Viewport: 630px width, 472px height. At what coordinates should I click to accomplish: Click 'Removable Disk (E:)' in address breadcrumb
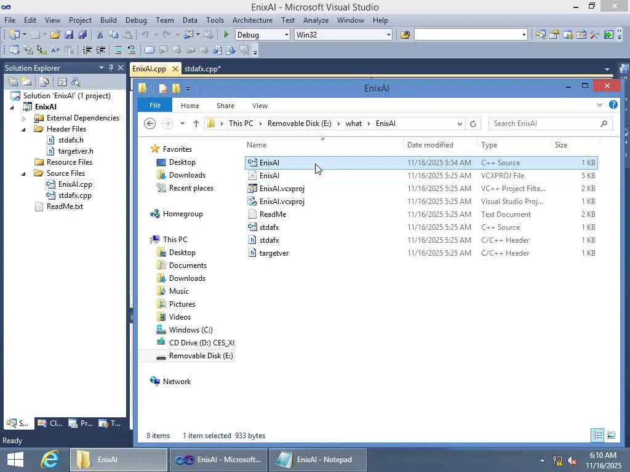300,124
